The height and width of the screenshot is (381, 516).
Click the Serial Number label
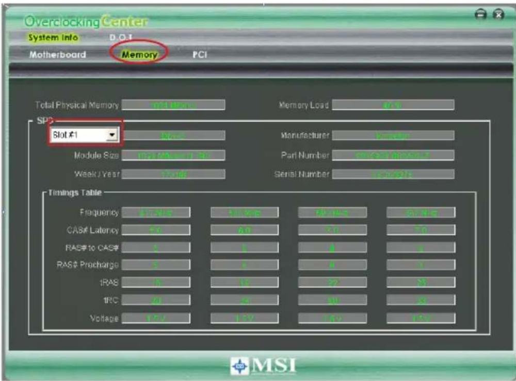coord(302,174)
